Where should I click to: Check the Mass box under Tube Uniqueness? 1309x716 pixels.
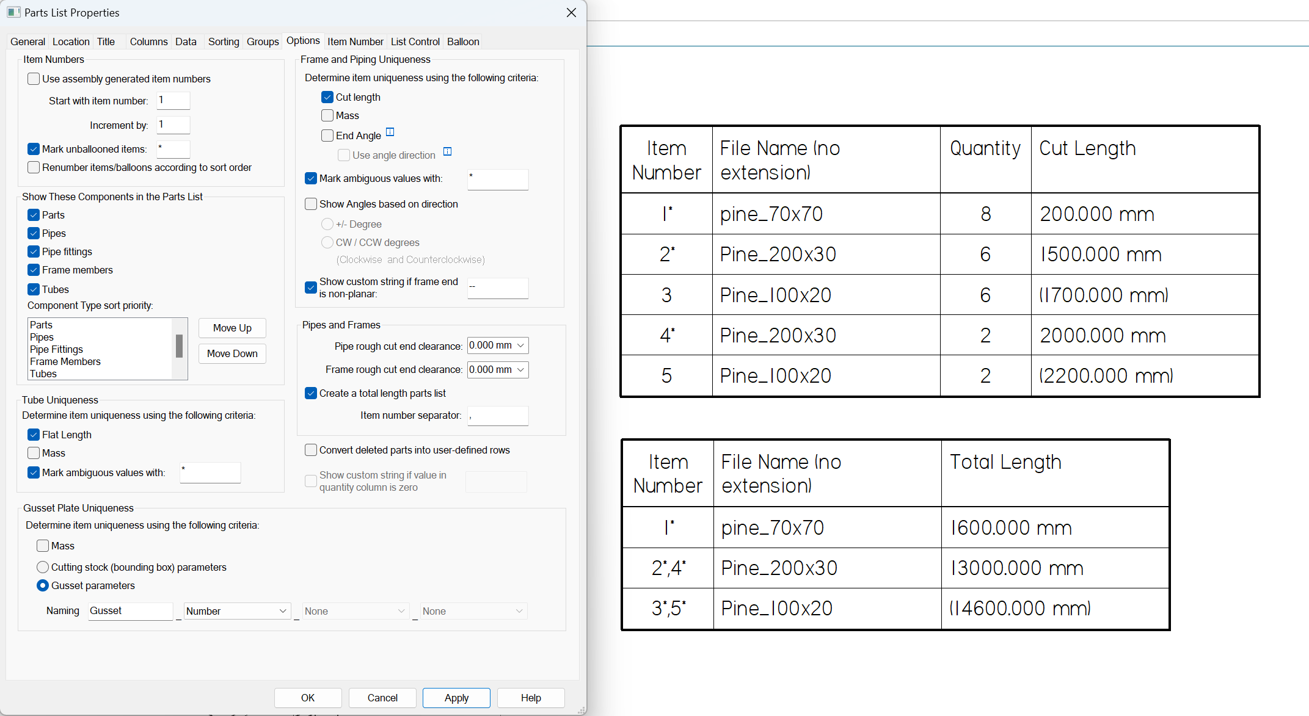34,453
